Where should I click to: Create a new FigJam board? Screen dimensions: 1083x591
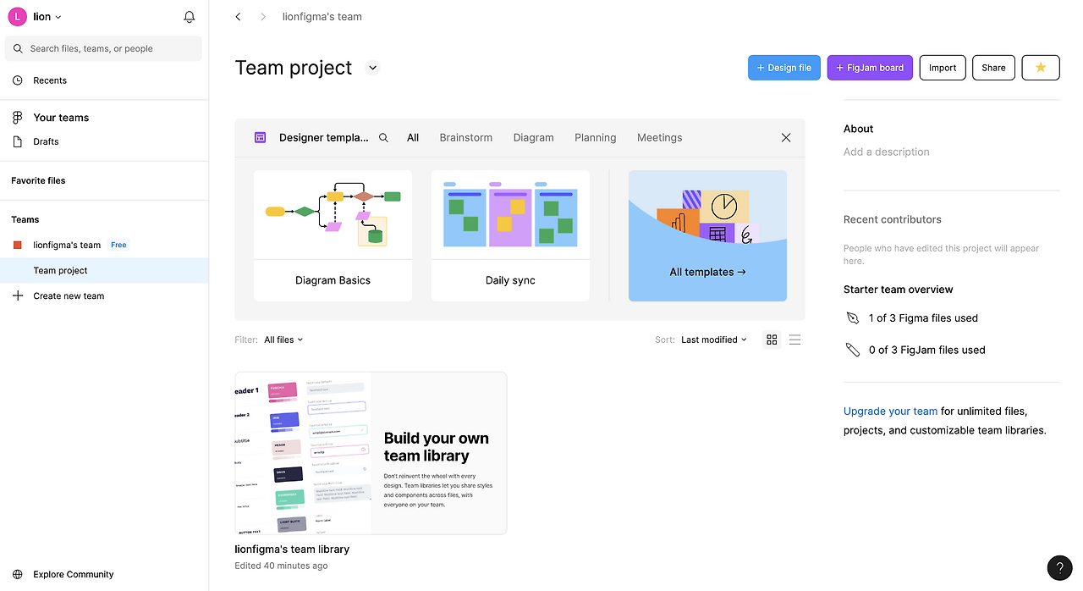[870, 68]
